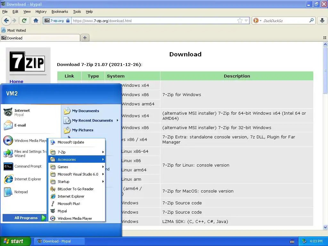Launch Windows Media Player from pinned list
Screen dimensions: 328x246
(25, 141)
